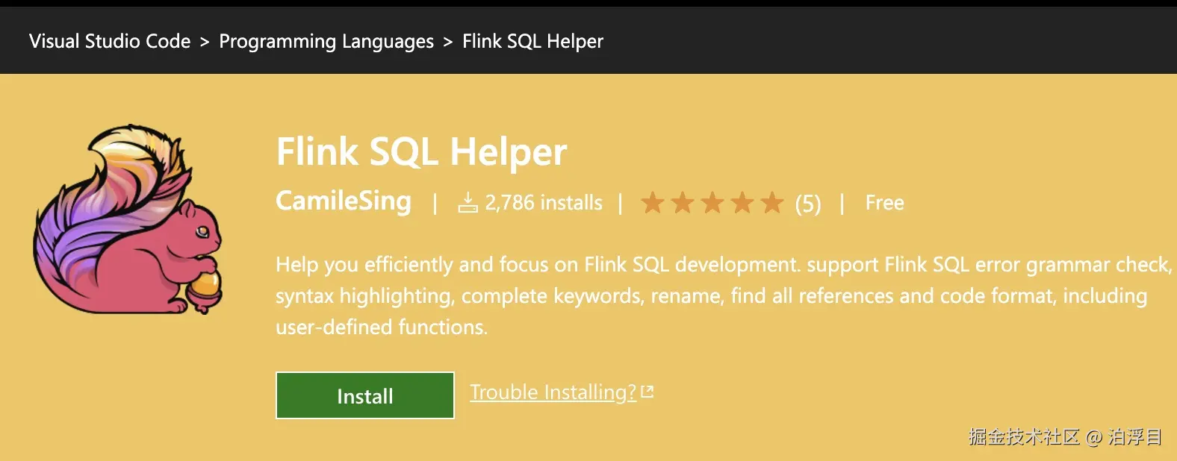
Task: Click the breadcrumb arrow after Visual Studio Code
Action: [x=205, y=42]
